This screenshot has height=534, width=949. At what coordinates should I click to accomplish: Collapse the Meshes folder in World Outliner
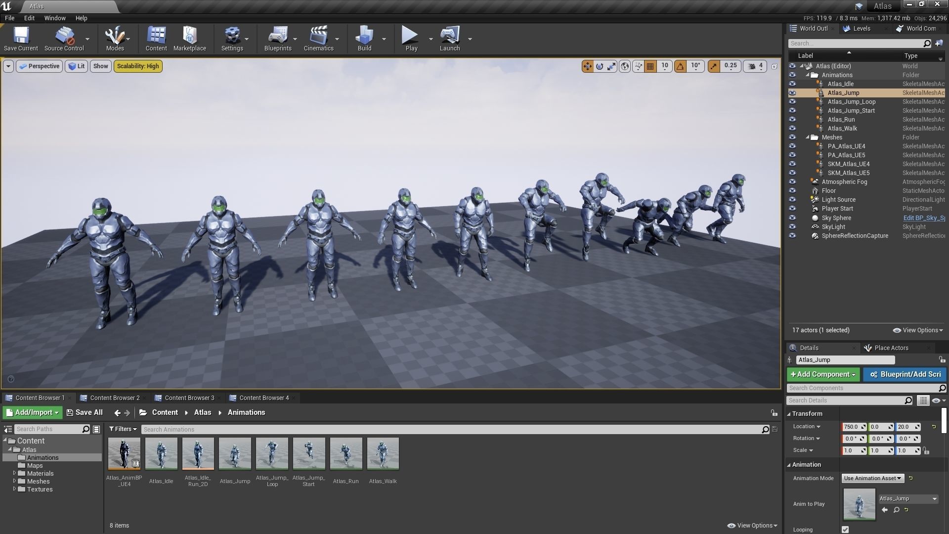click(808, 137)
